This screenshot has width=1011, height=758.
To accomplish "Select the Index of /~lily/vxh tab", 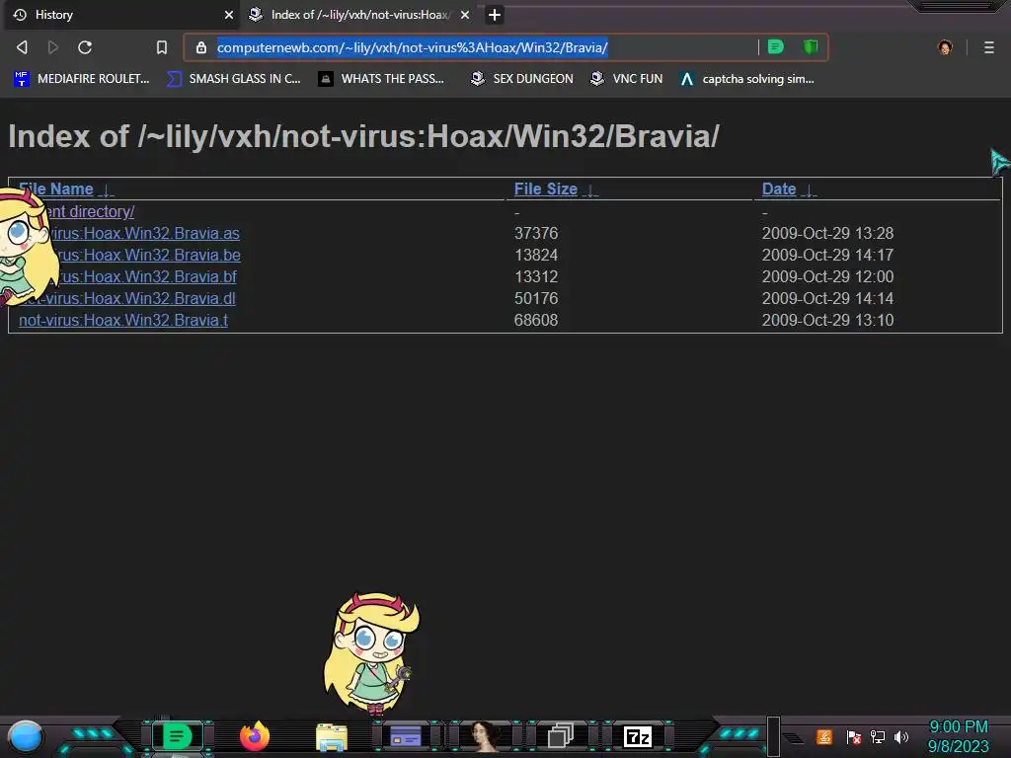I will (x=359, y=15).
